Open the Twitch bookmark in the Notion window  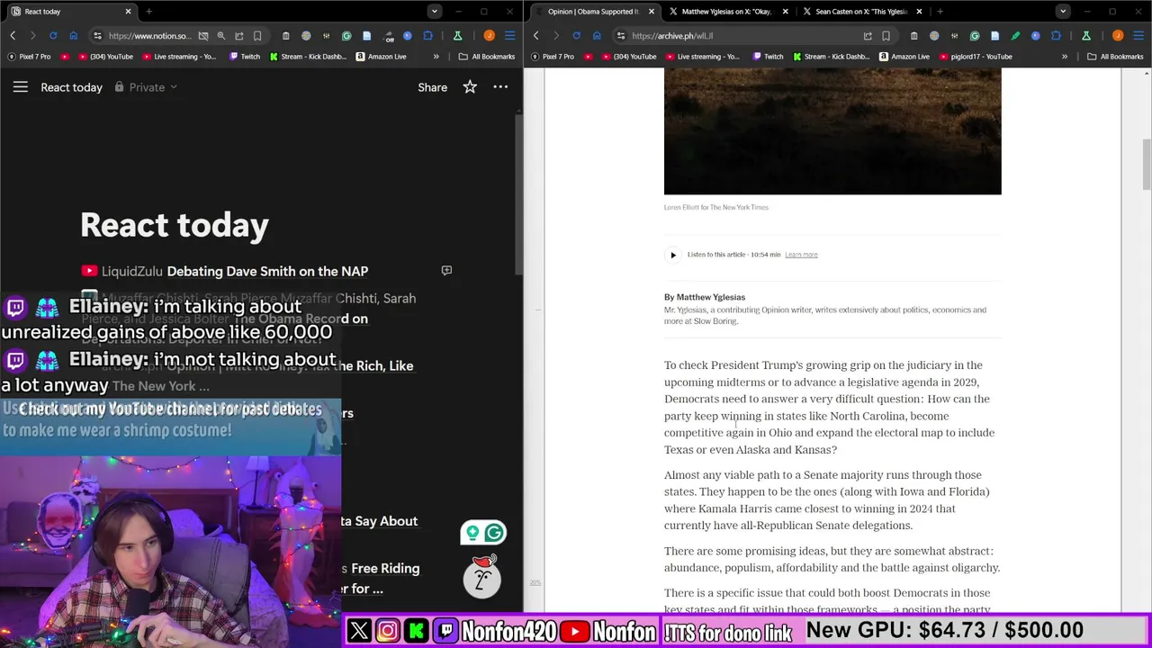pos(245,57)
